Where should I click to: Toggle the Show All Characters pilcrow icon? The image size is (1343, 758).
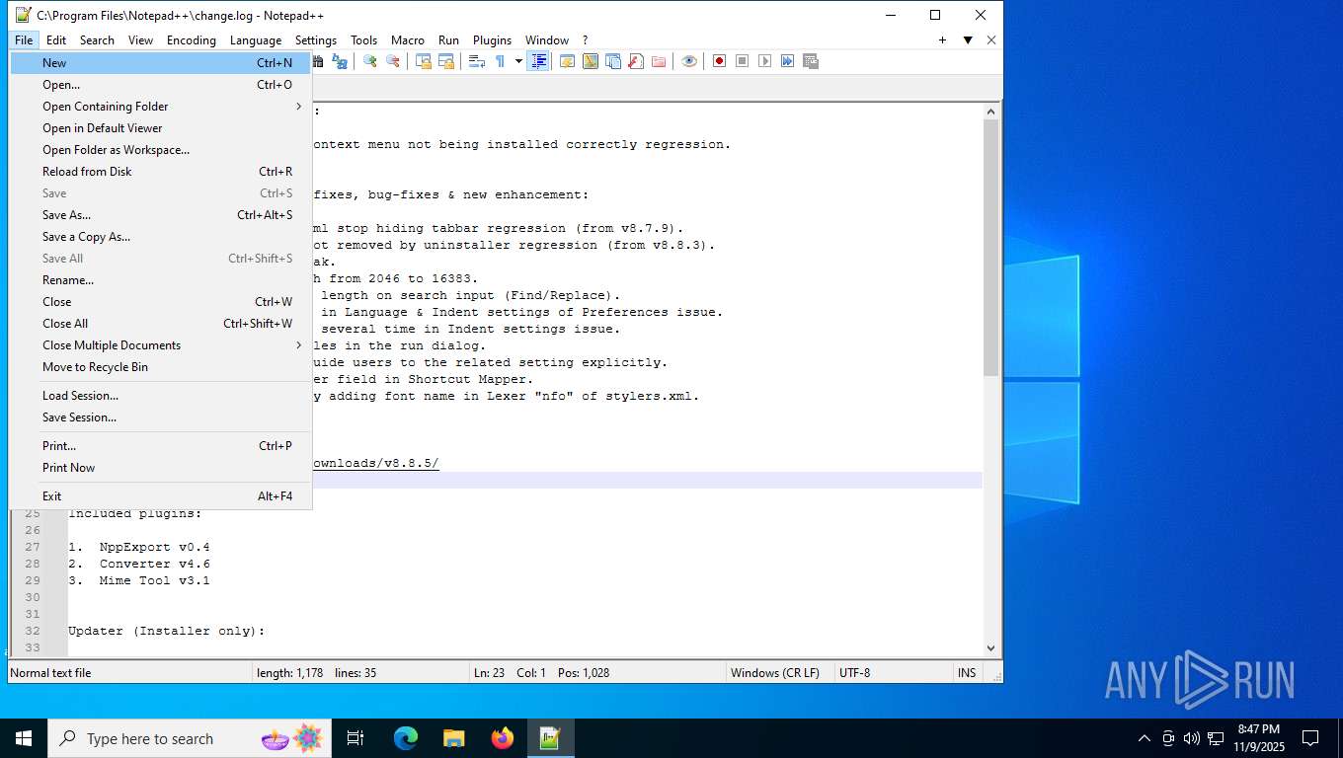click(500, 61)
